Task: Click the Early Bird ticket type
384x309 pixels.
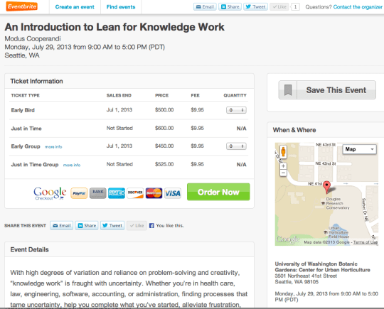Action: click(23, 110)
